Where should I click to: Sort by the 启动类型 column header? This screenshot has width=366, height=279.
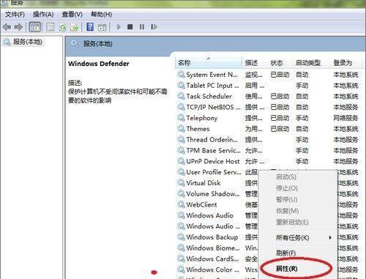tap(312, 63)
